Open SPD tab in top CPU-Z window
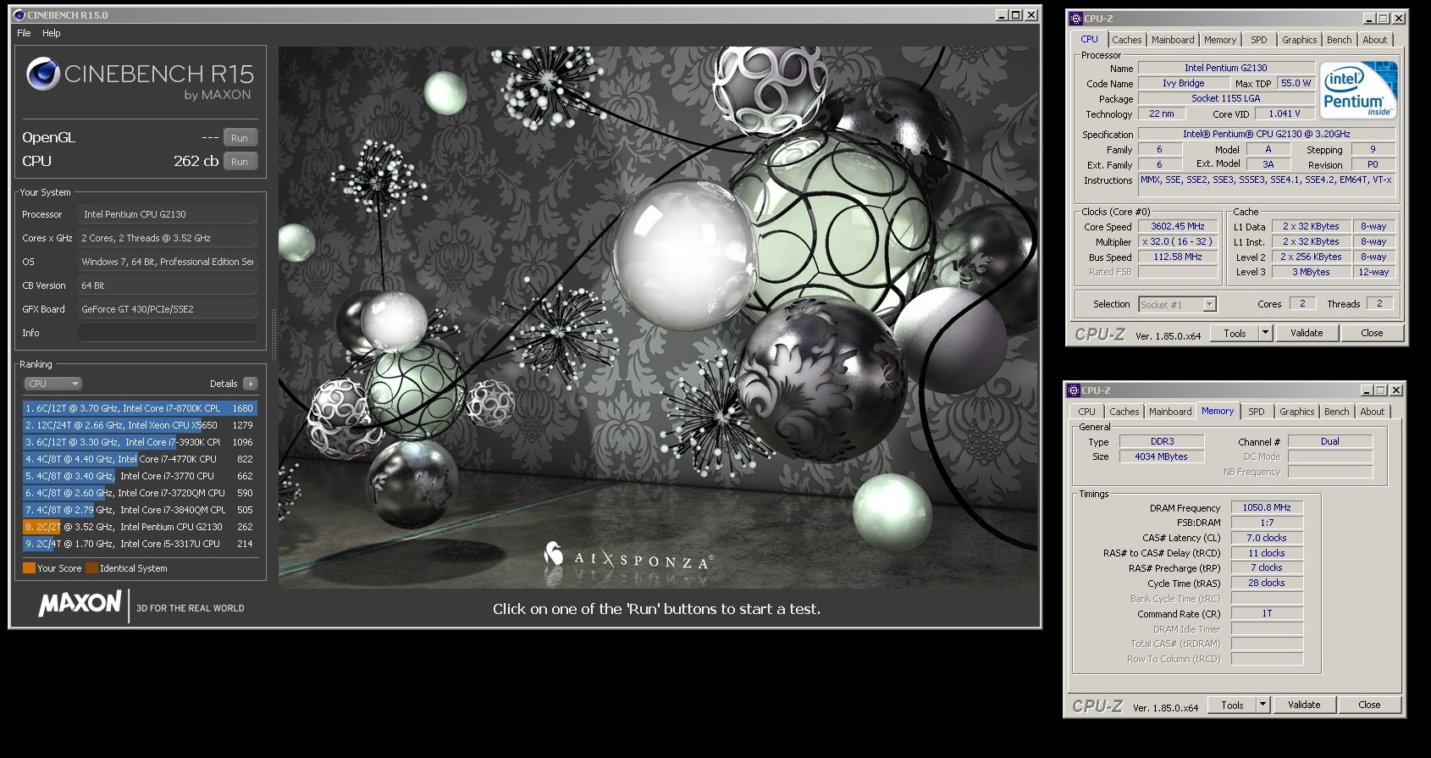The width and height of the screenshot is (1431, 758). coord(1259,40)
